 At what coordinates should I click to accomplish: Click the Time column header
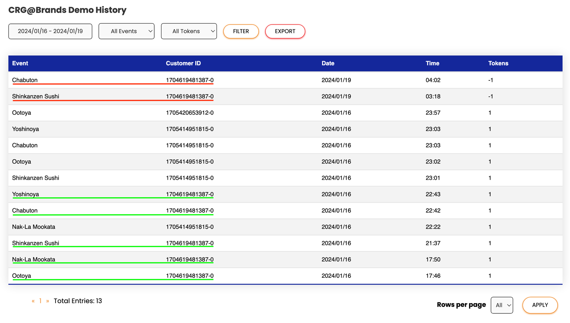432,63
